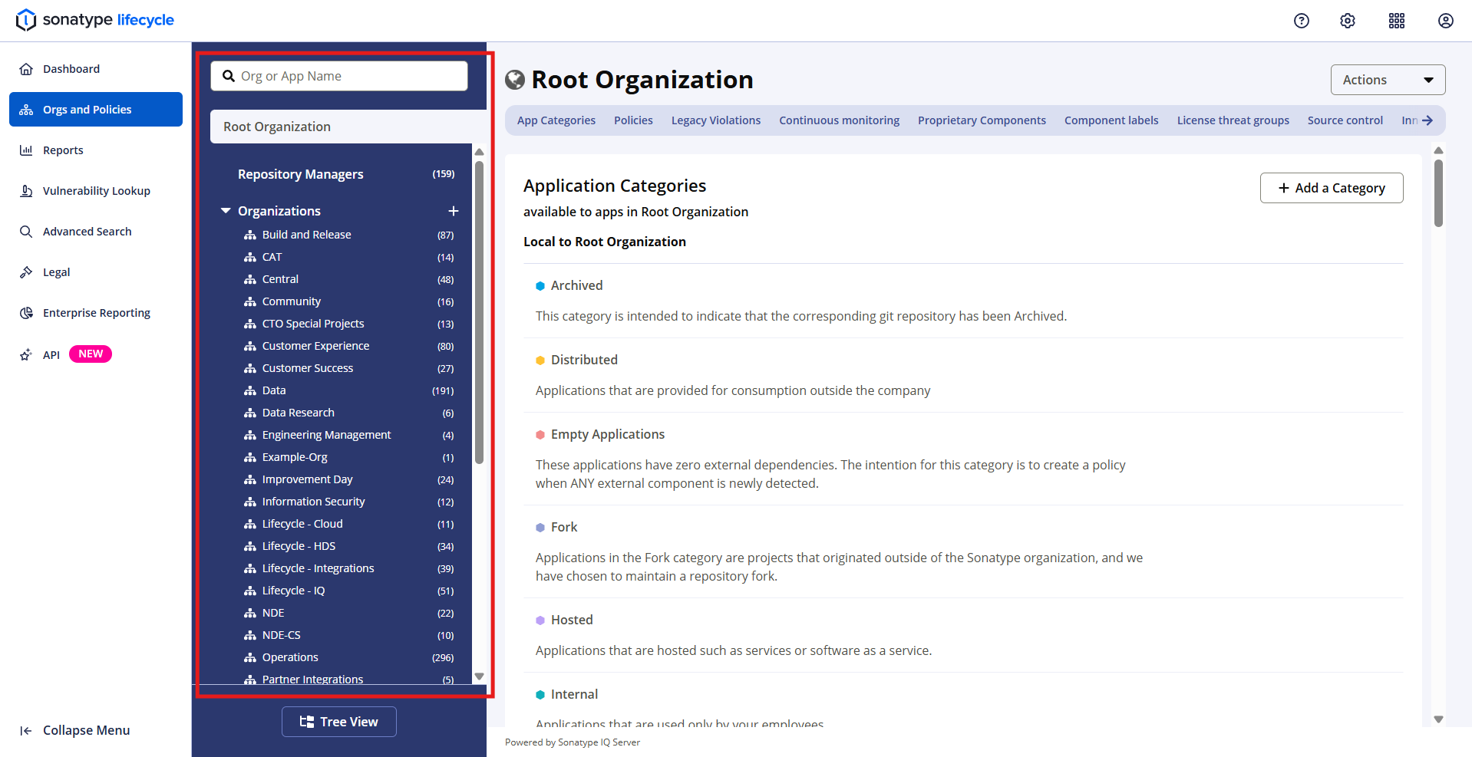
Task: Open Vulnerability Lookup page
Action: [96, 191]
